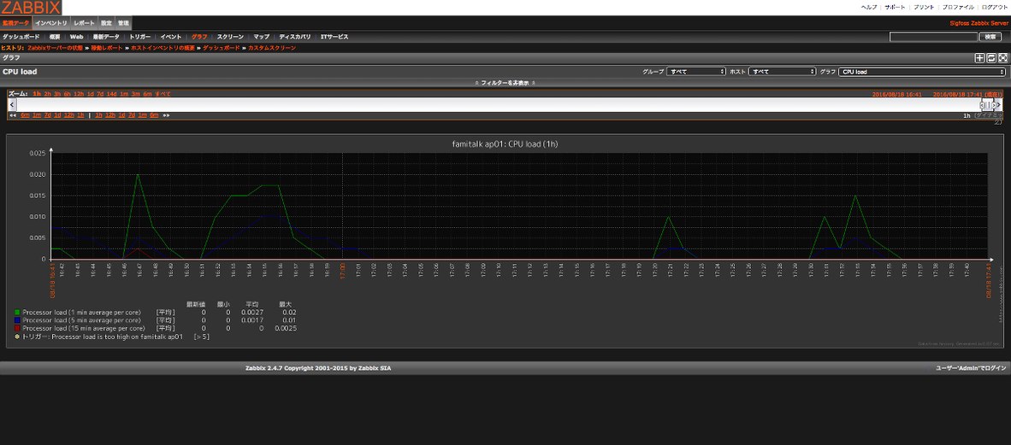
Task: Select the orange グラフ submenu item
Action: 199,38
